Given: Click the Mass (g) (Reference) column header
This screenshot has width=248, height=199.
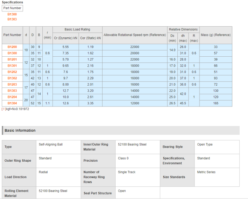Looking at the screenshot, I should pos(216,35).
